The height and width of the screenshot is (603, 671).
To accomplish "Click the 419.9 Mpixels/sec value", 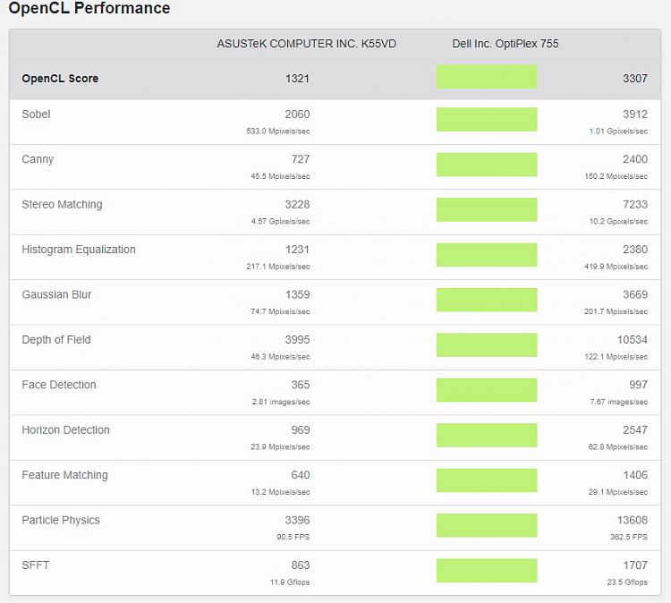I will point(616,267).
